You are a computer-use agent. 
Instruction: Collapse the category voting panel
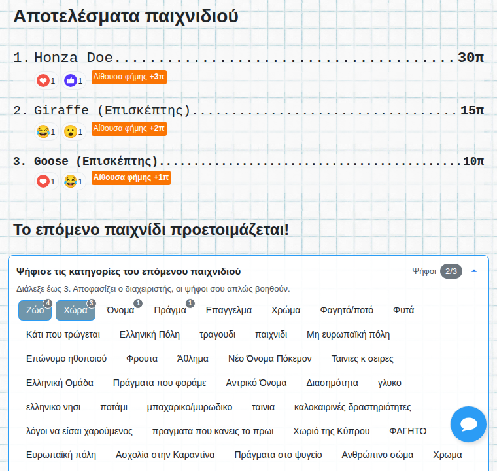(x=474, y=271)
